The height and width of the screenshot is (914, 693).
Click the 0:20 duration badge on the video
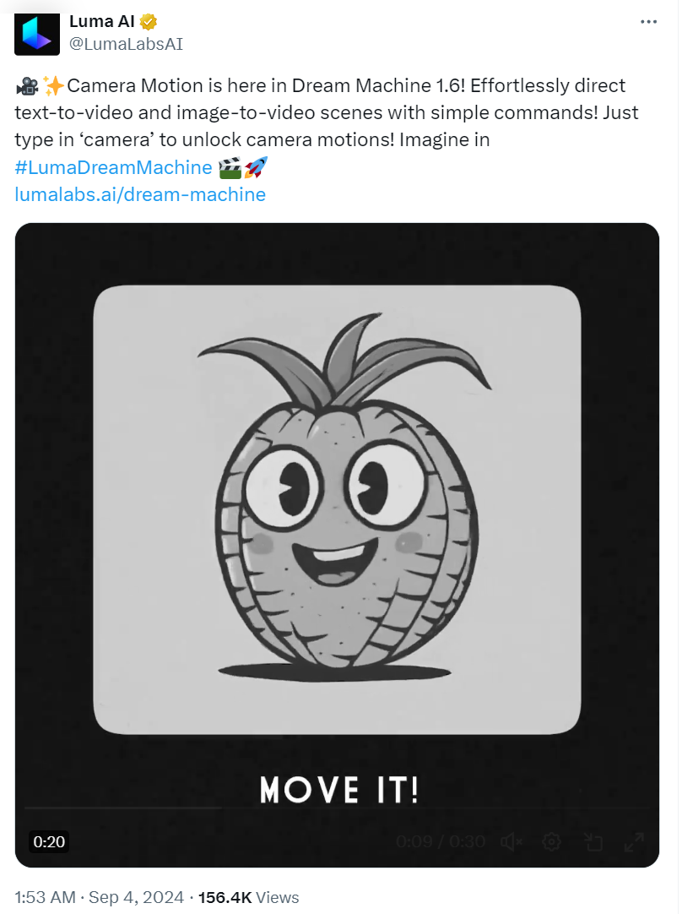click(x=49, y=841)
